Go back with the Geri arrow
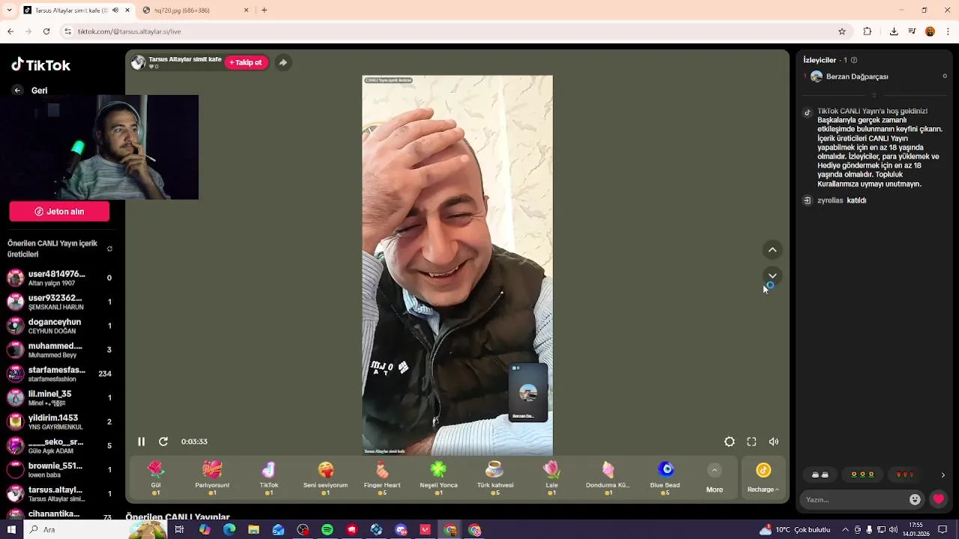The image size is (959, 539). pos(17,90)
